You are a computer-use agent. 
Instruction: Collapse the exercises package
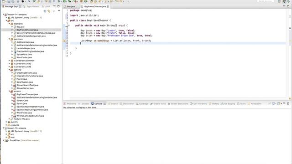pos(9,39)
